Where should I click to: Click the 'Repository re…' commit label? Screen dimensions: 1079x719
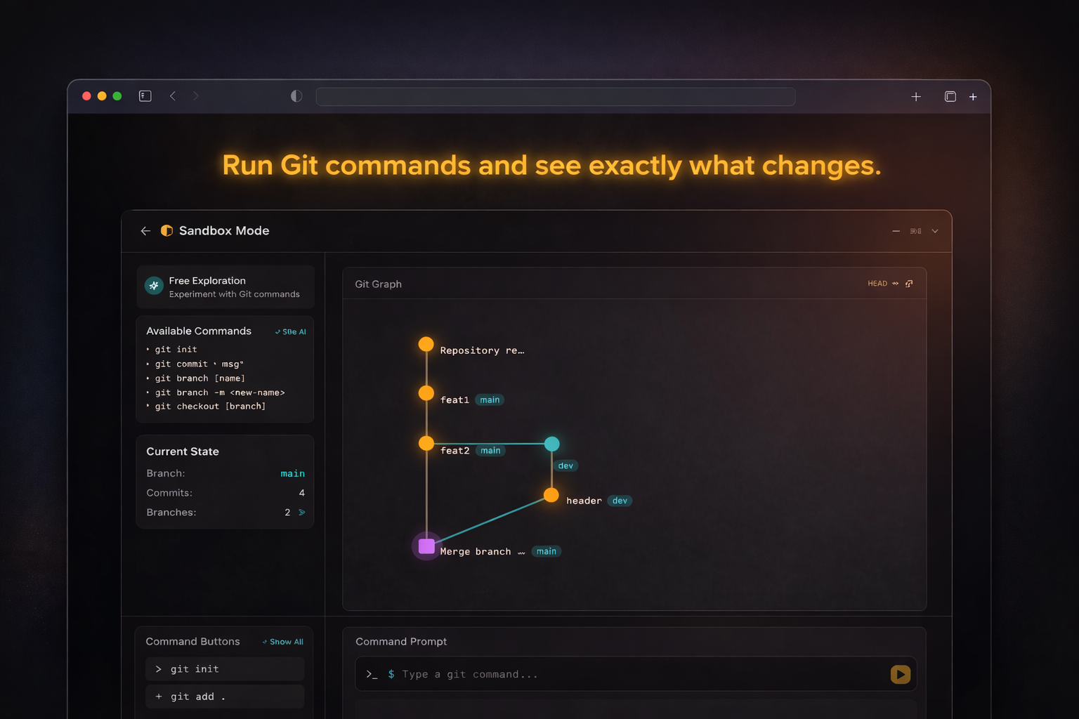pos(482,350)
